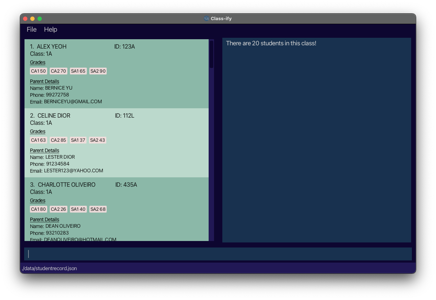Click Charlotte Oliveiro's Class: 1A label
The height and width of the screenshot is (300, 436).
41,192
